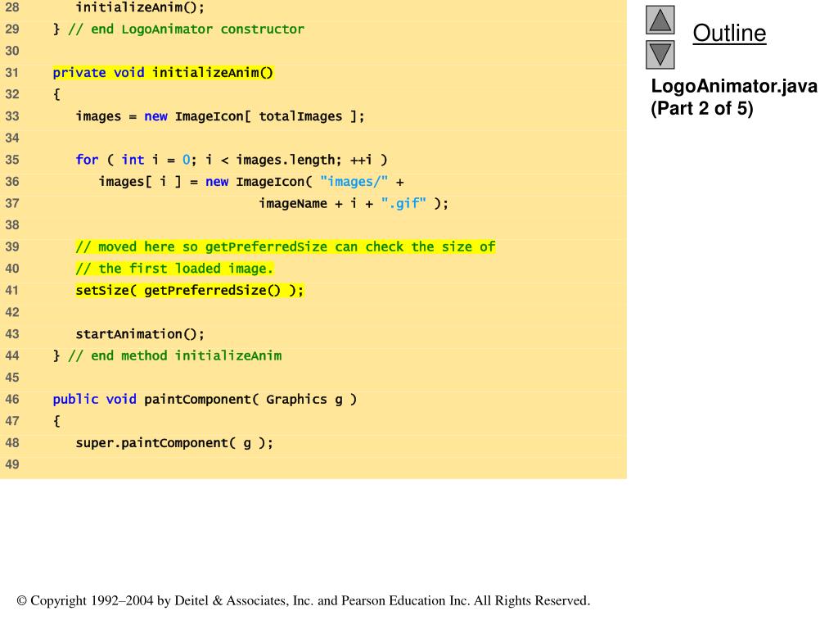Click '// end LogoAnimator constructor' comment
Screen dimensions: 838x629
pyautogui.click(x=186, y=29)
